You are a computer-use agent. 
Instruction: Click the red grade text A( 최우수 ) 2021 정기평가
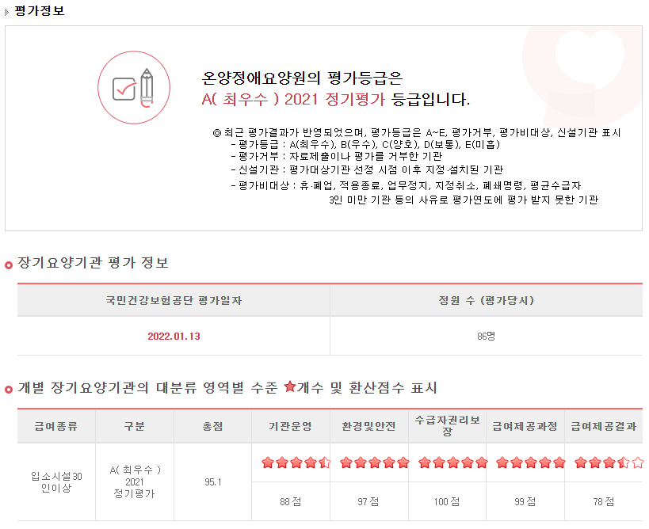click(x=293, y=99)
